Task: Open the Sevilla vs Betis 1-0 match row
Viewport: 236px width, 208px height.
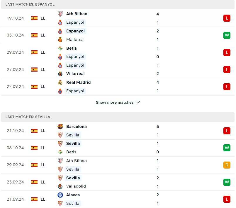Action: tap(117, 148)
